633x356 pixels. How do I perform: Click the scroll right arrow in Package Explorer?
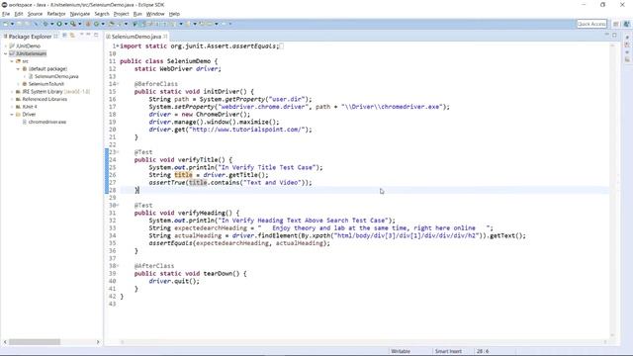(x=98, y=342)
